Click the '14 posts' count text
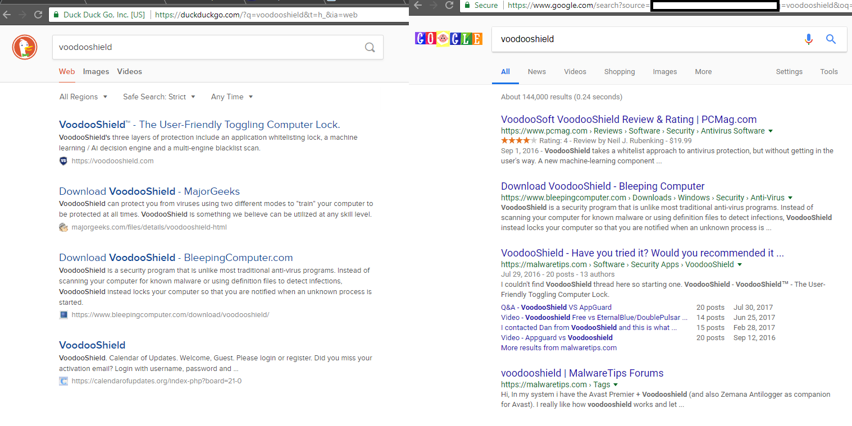The width and height of the screenshot is (852, 426). click(710, 318)
